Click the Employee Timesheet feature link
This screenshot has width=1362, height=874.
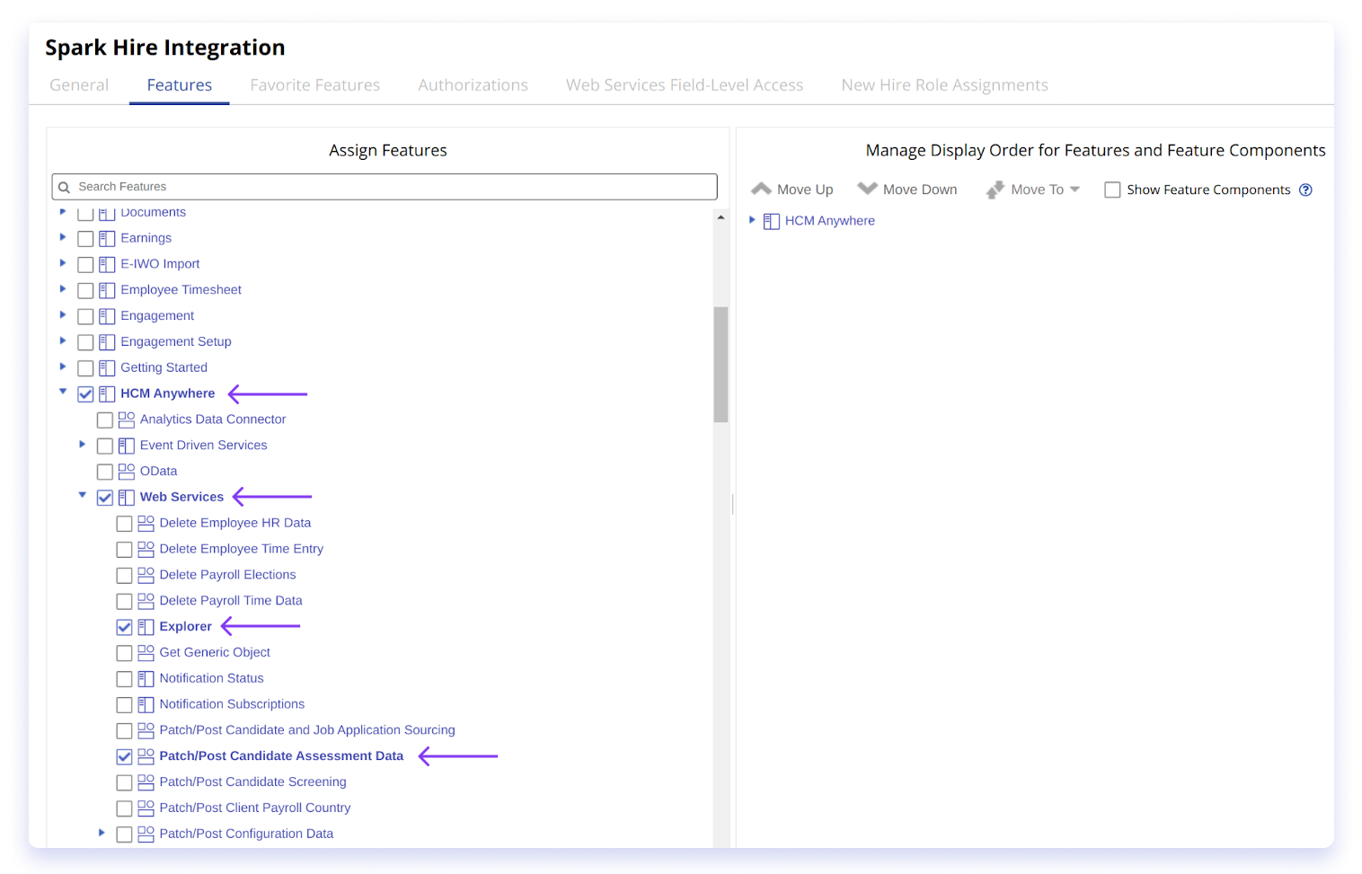coord(181,290)
